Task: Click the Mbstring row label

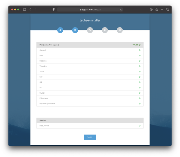Action: [x=43, y=61]
